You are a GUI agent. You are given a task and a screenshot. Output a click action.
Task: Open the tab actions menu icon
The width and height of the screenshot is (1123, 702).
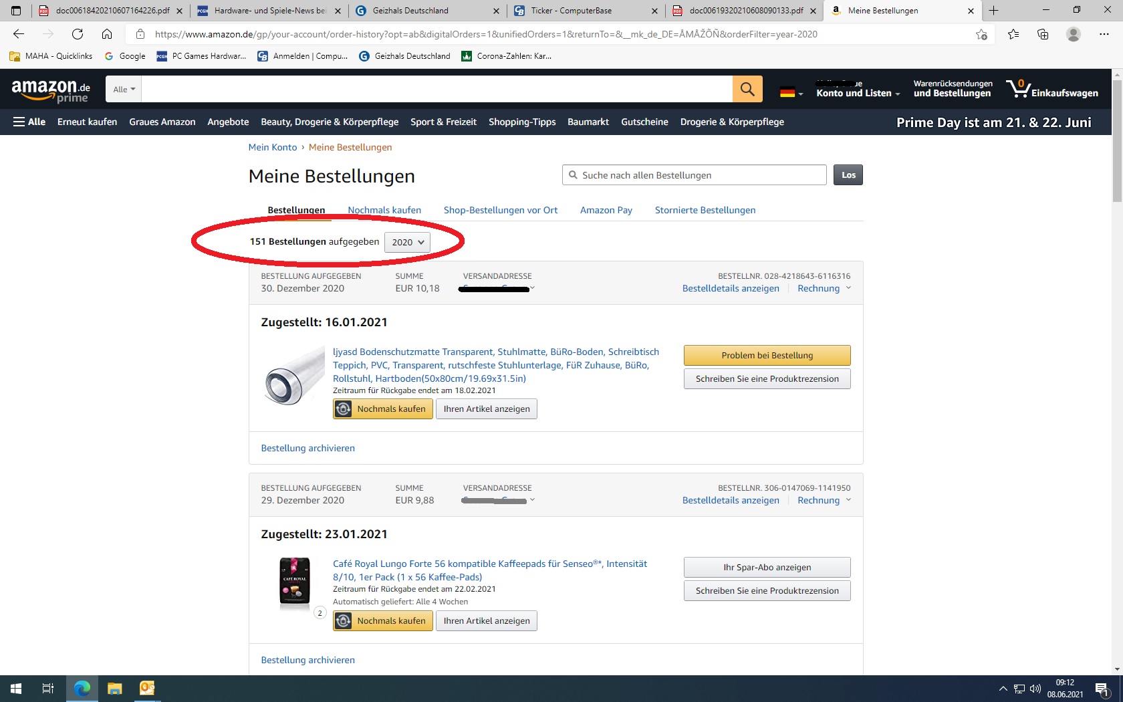tap(16, 11)
